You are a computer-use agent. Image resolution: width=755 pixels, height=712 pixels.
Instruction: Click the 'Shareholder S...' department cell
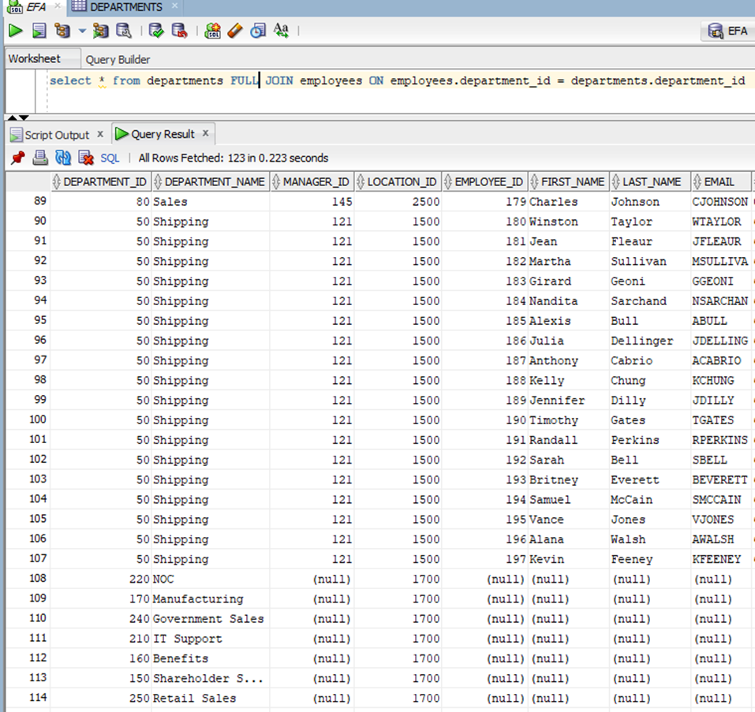[211, 678]
